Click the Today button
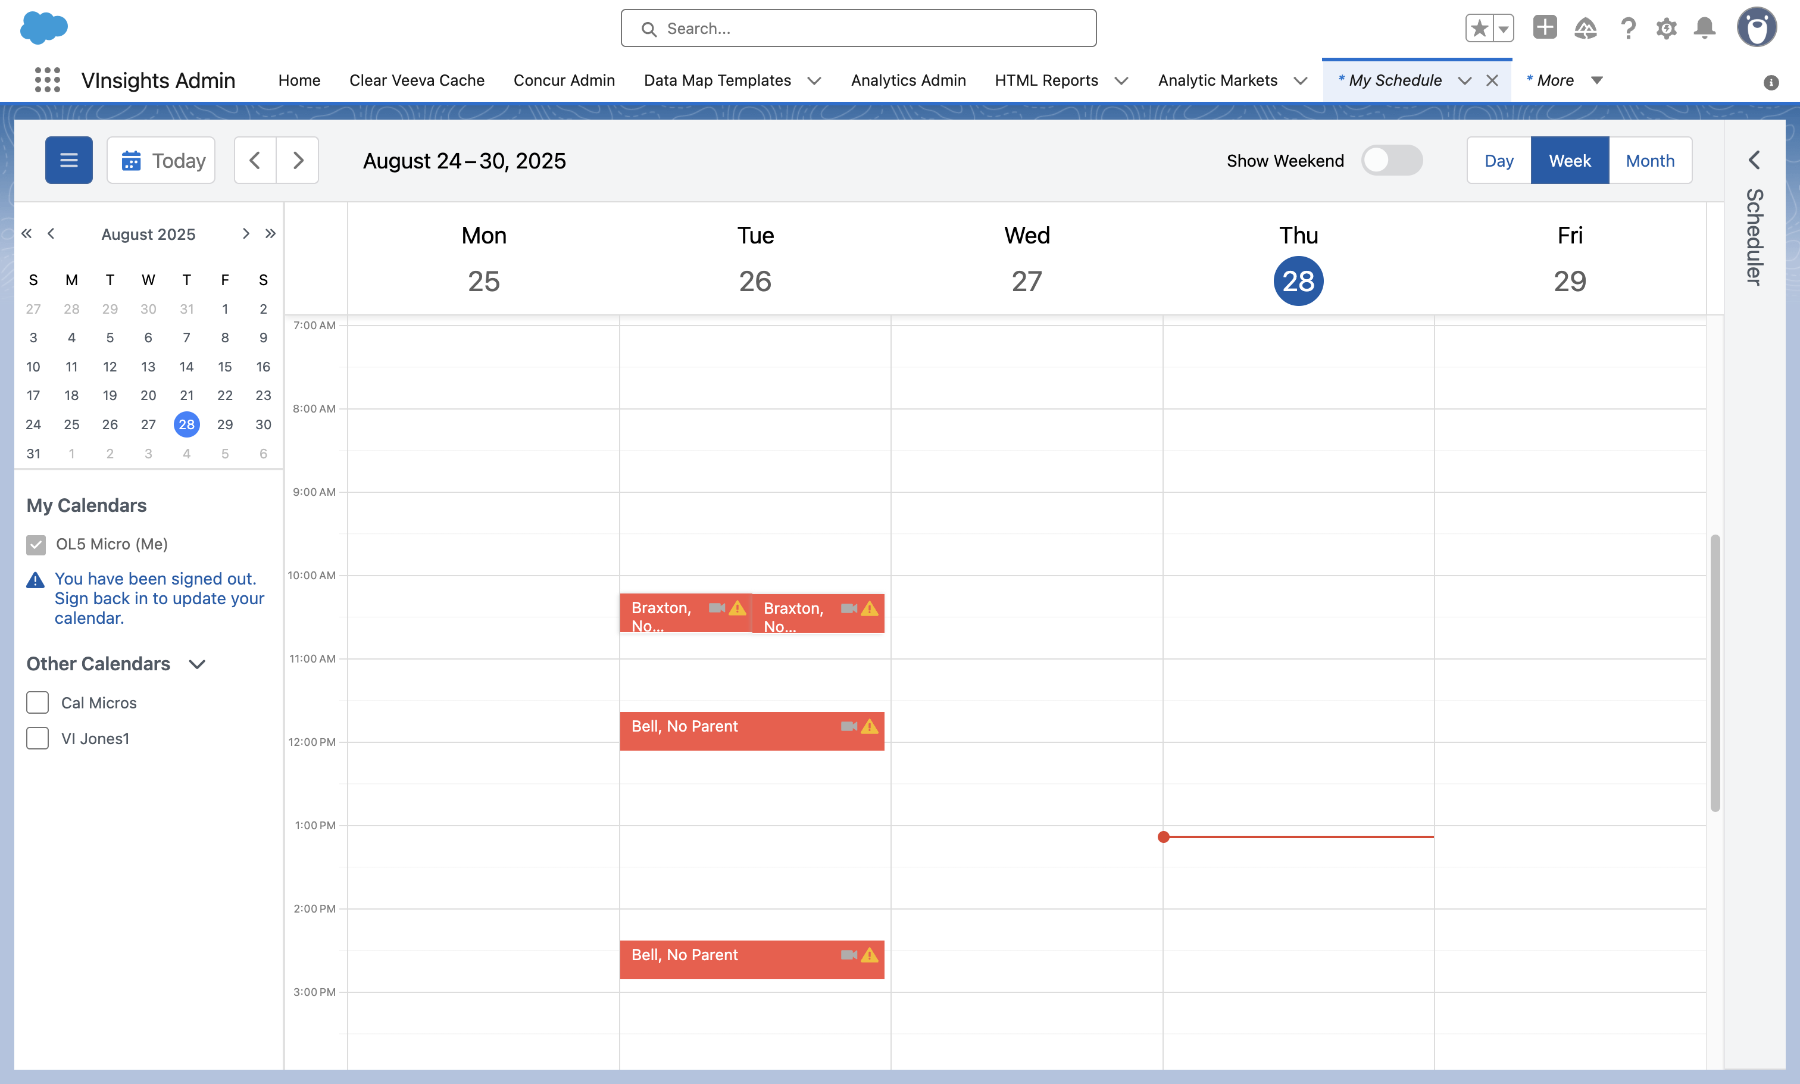This screenshot has height=1084, width=1800. (x=161, y=160)
